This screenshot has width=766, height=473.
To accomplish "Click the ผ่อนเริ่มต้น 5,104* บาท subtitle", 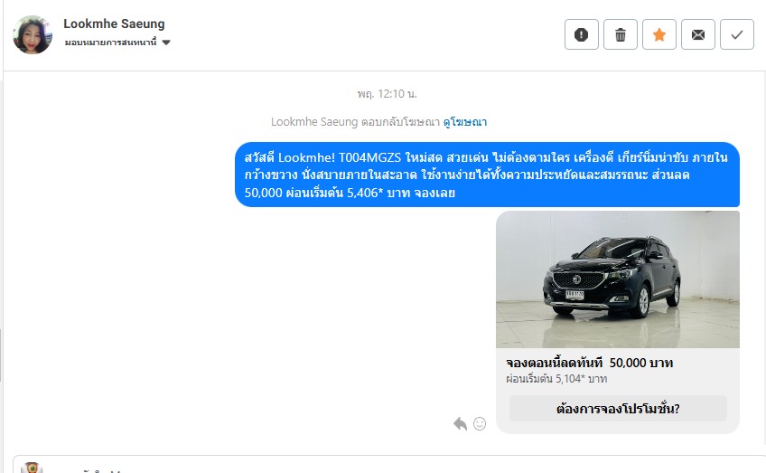I will click(556, 379).
